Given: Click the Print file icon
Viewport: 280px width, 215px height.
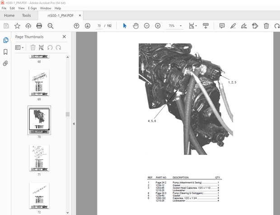Looking at the screenshot, I should coord(39,26).
